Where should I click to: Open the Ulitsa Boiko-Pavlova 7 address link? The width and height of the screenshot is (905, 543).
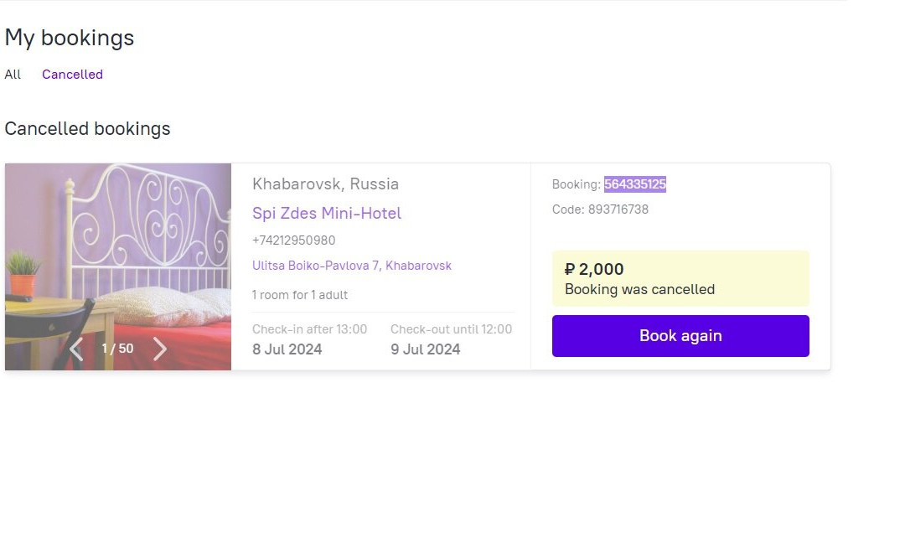(x=352, y=266)
